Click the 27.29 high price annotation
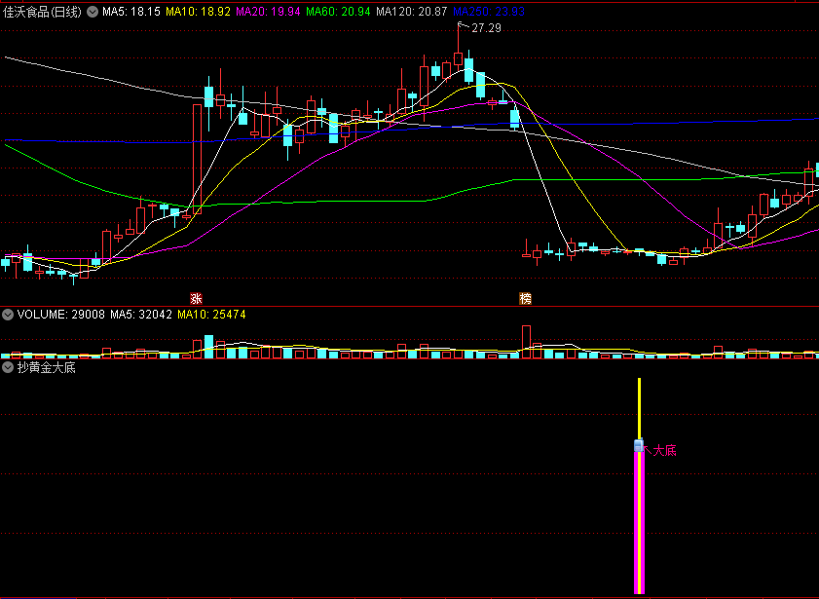Viewport: 819px width, 599px height. point(486,28)
